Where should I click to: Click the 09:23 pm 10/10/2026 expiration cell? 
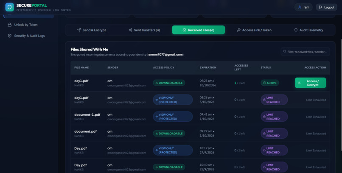pos(207,83)
